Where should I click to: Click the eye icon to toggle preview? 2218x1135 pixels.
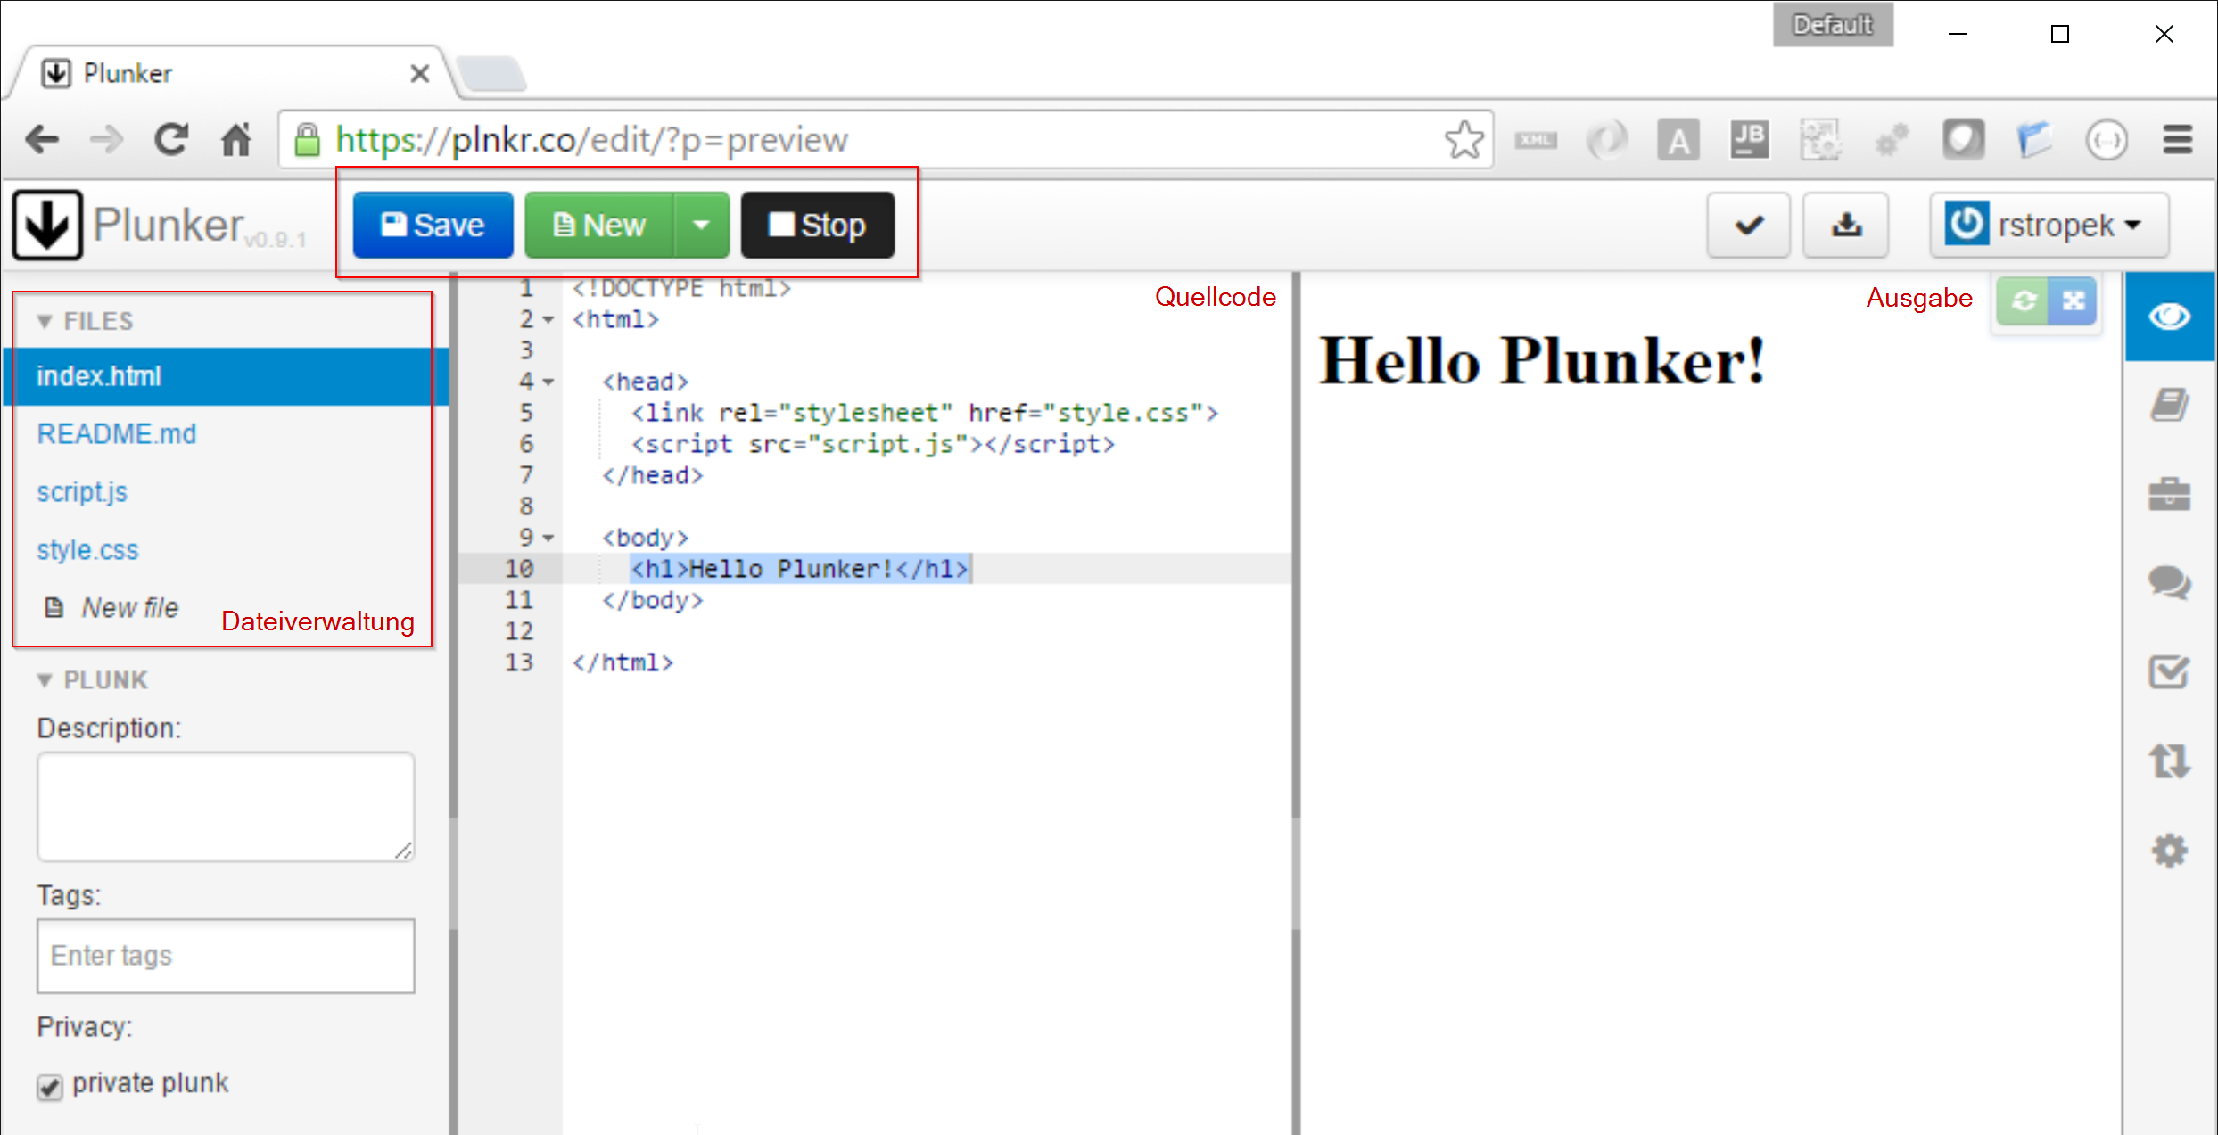click(2166, 317)
